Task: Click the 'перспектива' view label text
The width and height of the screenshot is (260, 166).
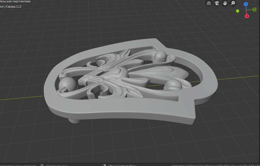Action: pyautogui.click(x=21, y=2)
